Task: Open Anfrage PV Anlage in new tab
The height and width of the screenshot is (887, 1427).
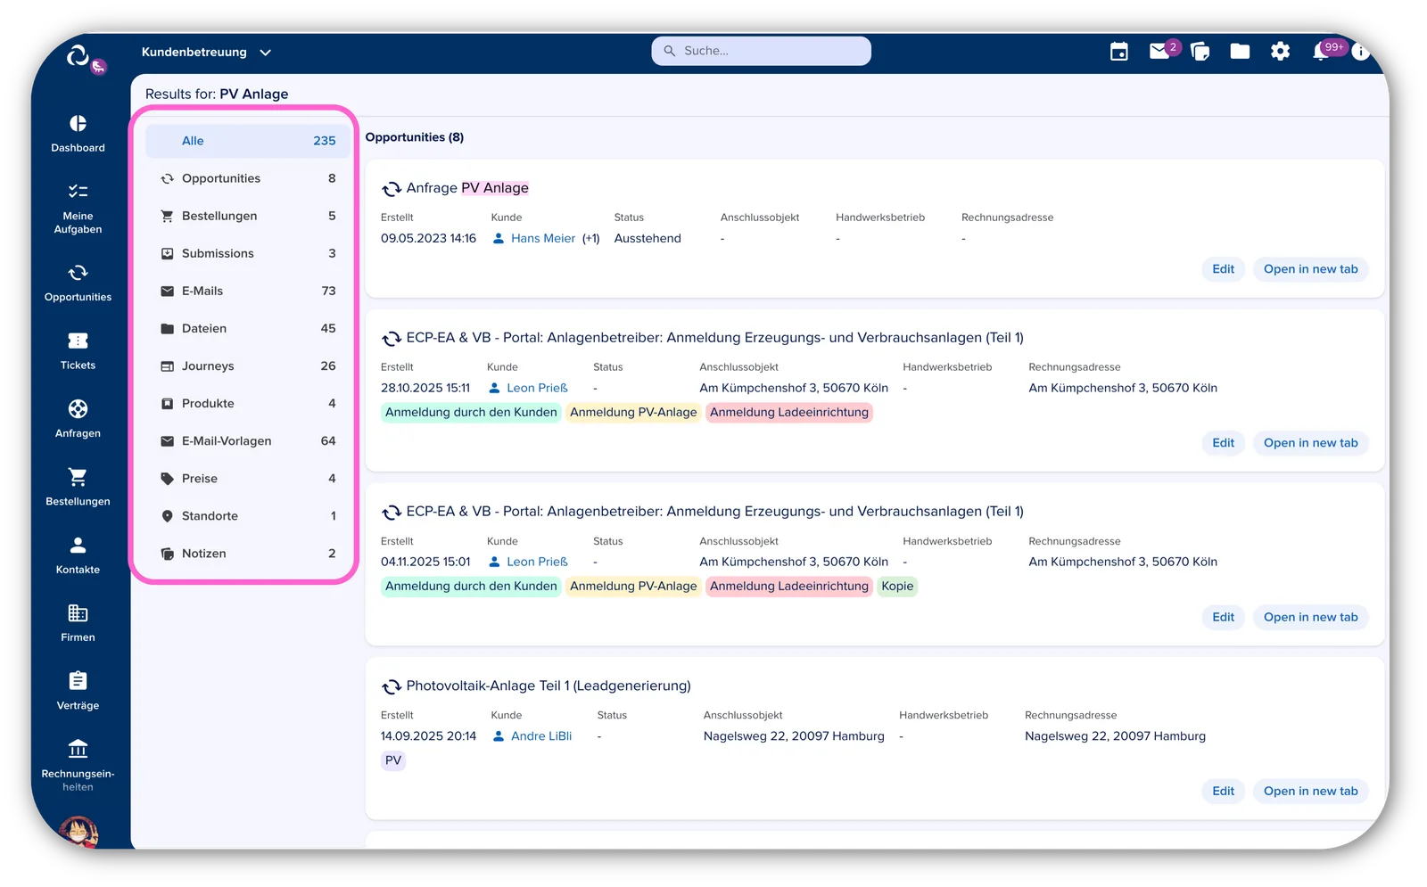Action: 1310,269
